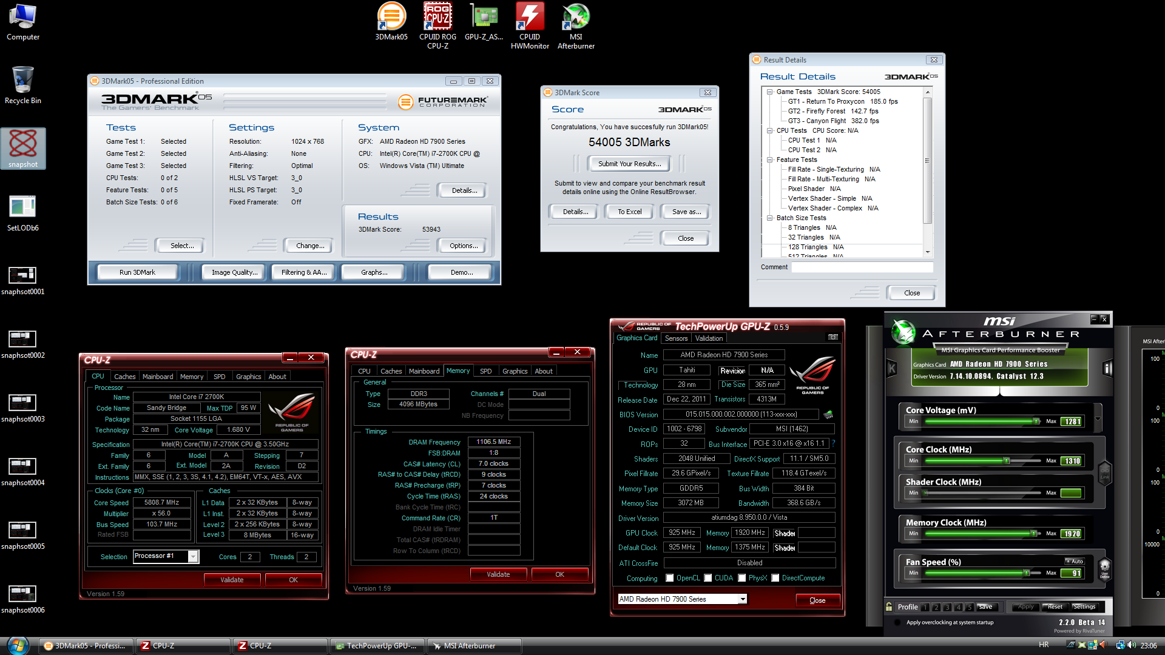The width and height of the screenshot is (1165, 655).
Task: Click the volume icon in system tray
Action: click(1132, 645)
